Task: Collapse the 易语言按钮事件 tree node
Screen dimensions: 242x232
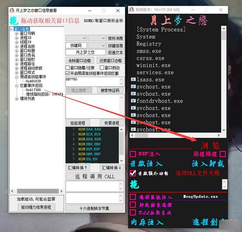Action: 17,77
